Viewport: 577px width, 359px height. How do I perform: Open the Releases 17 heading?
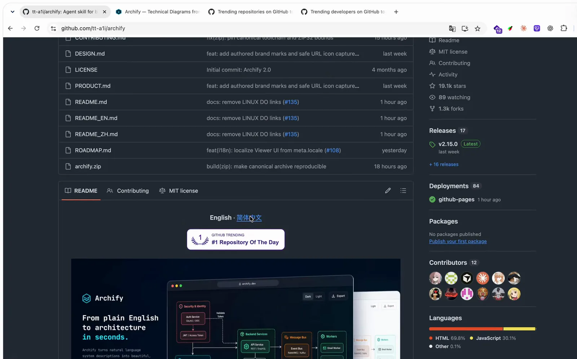(448, 130)
